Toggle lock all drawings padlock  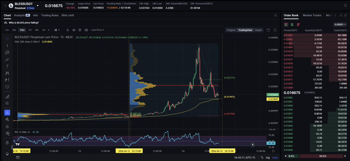(x=7, y=127)
